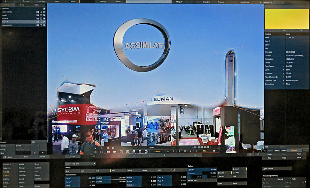
Task: Toggle the rightmost icon on the Layer-4 row
Action: coord(44,22)
